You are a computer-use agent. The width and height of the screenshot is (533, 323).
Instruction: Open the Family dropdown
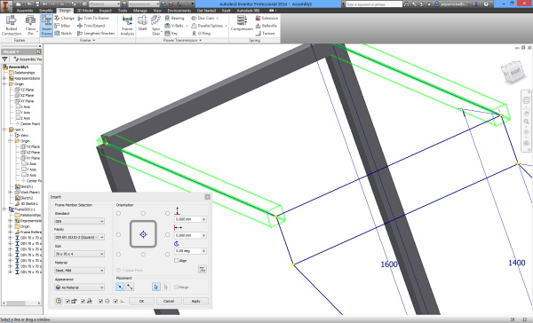[80, 237]
